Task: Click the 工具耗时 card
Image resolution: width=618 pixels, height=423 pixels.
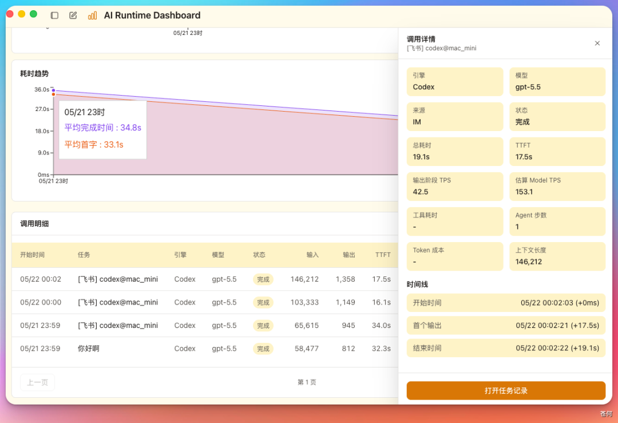Action: pyautogui.click(x=455, y=222)
